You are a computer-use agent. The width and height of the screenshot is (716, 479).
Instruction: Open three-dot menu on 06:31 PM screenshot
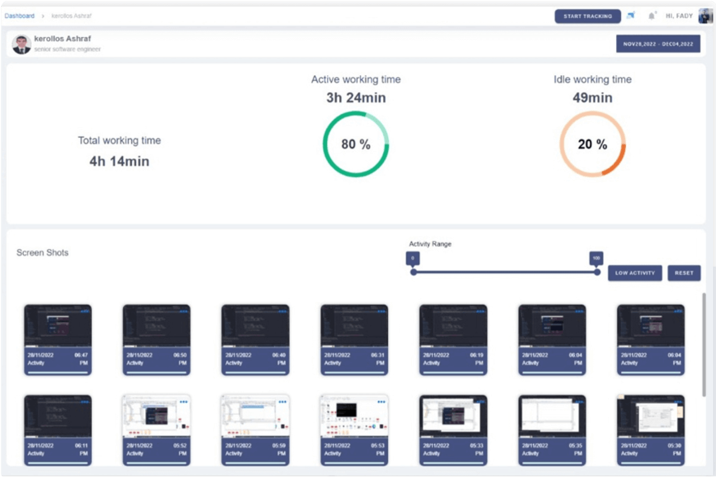pyautogui.click(x=381, y=311)
